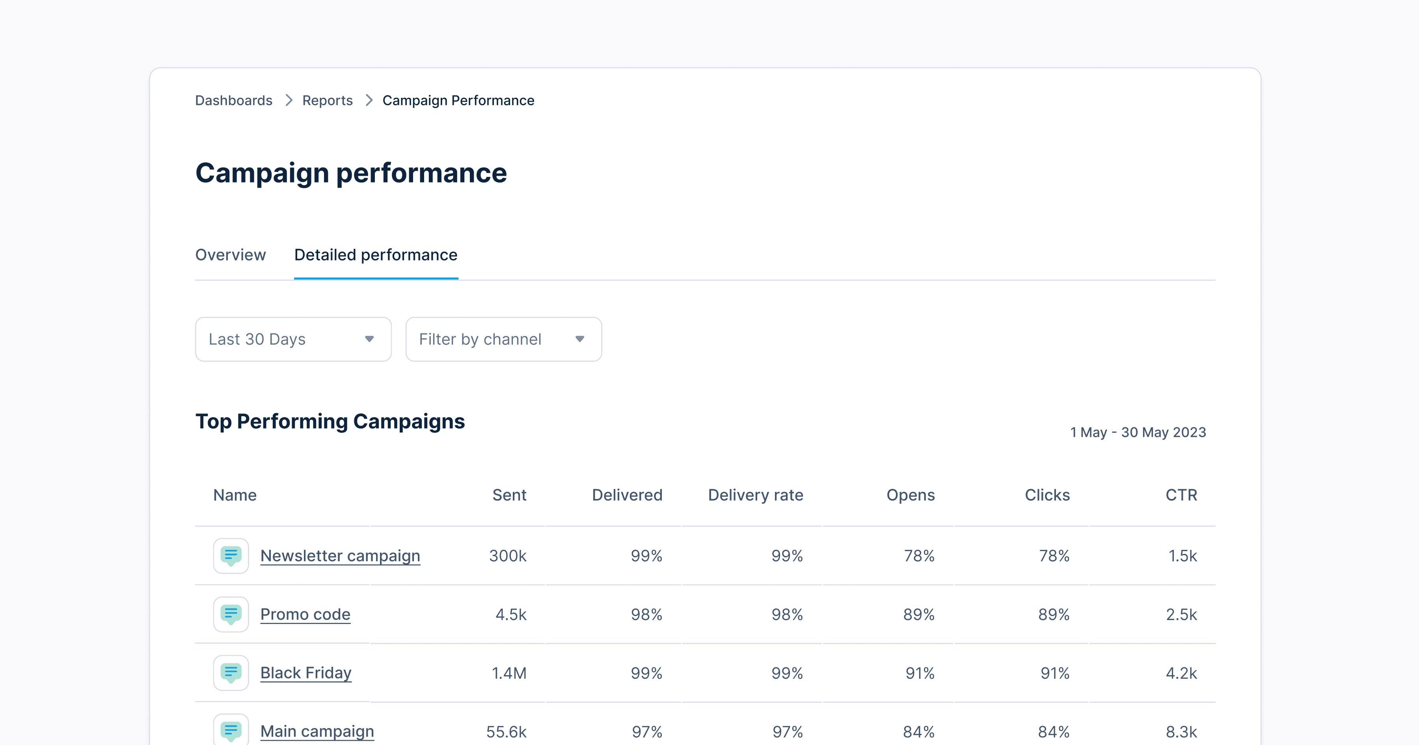Open the Black Friday campaign link

(306, 673)
